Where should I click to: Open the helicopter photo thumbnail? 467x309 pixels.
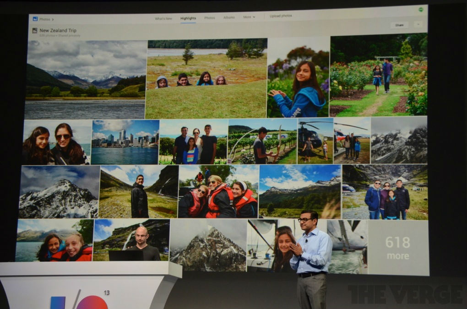click(x=315, y=141)
